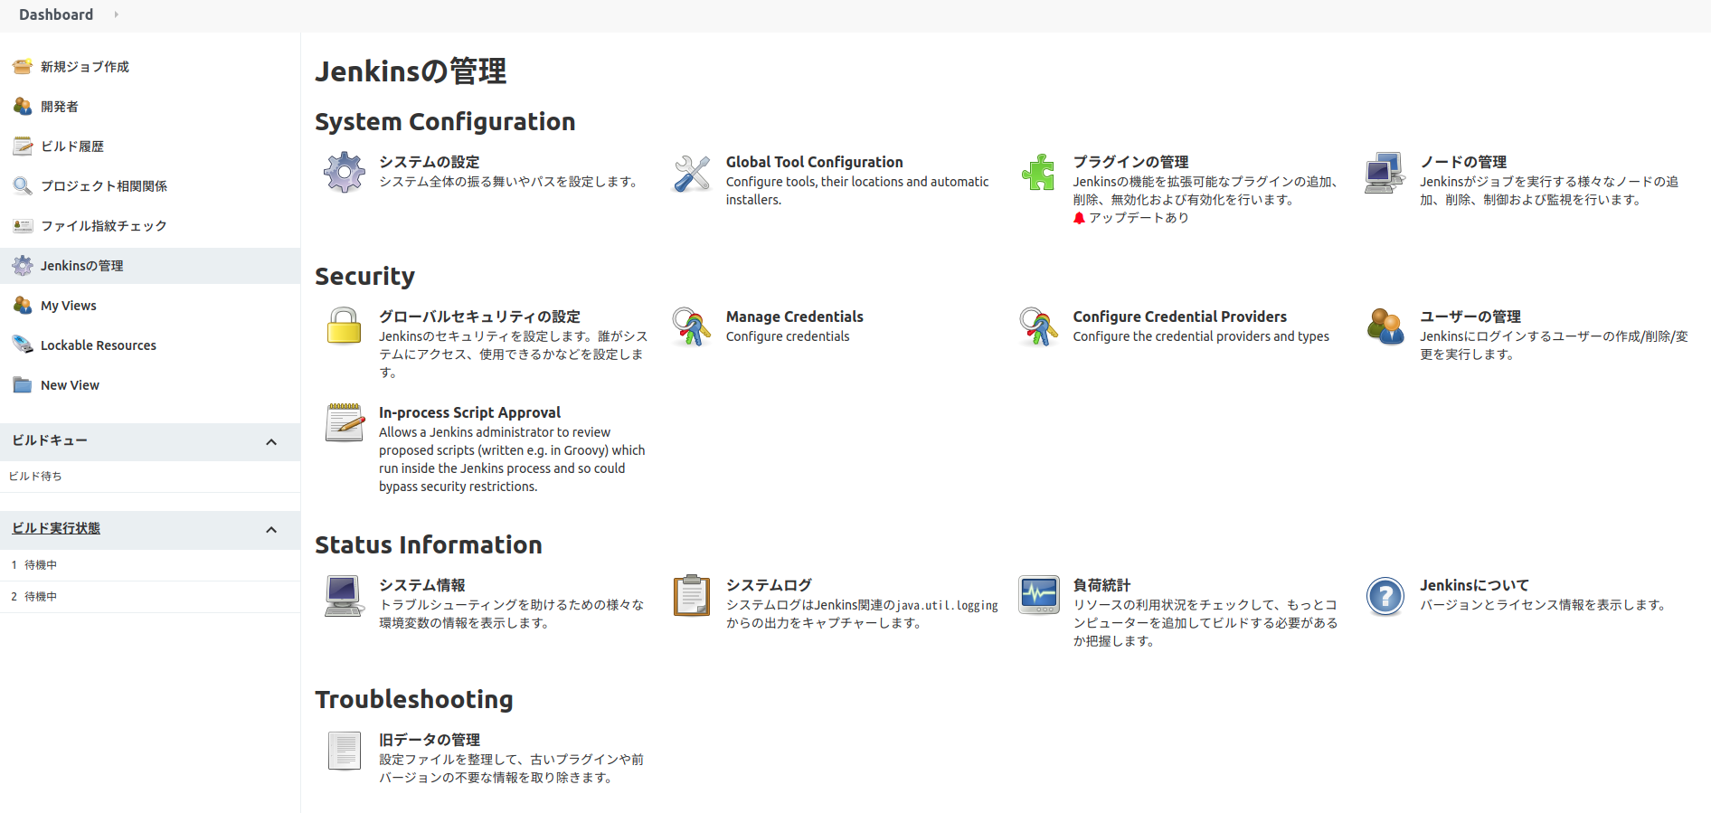This screenshot has width=1711, height=813.
Task: Open ノードの管理 title link
Action: click(x=1463, y=162)
